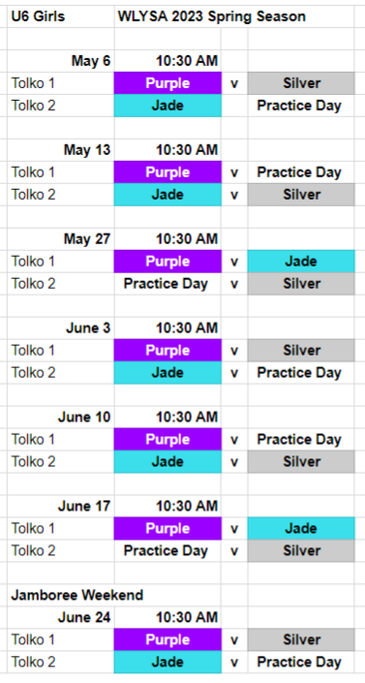The height and width of the screenshot is (683, 365).
Task: Click Practice Day cell for June 24
Action: pyautogui.click(x=301, y=662)
